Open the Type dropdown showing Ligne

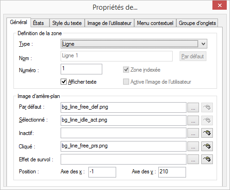(x=134, y=44)
